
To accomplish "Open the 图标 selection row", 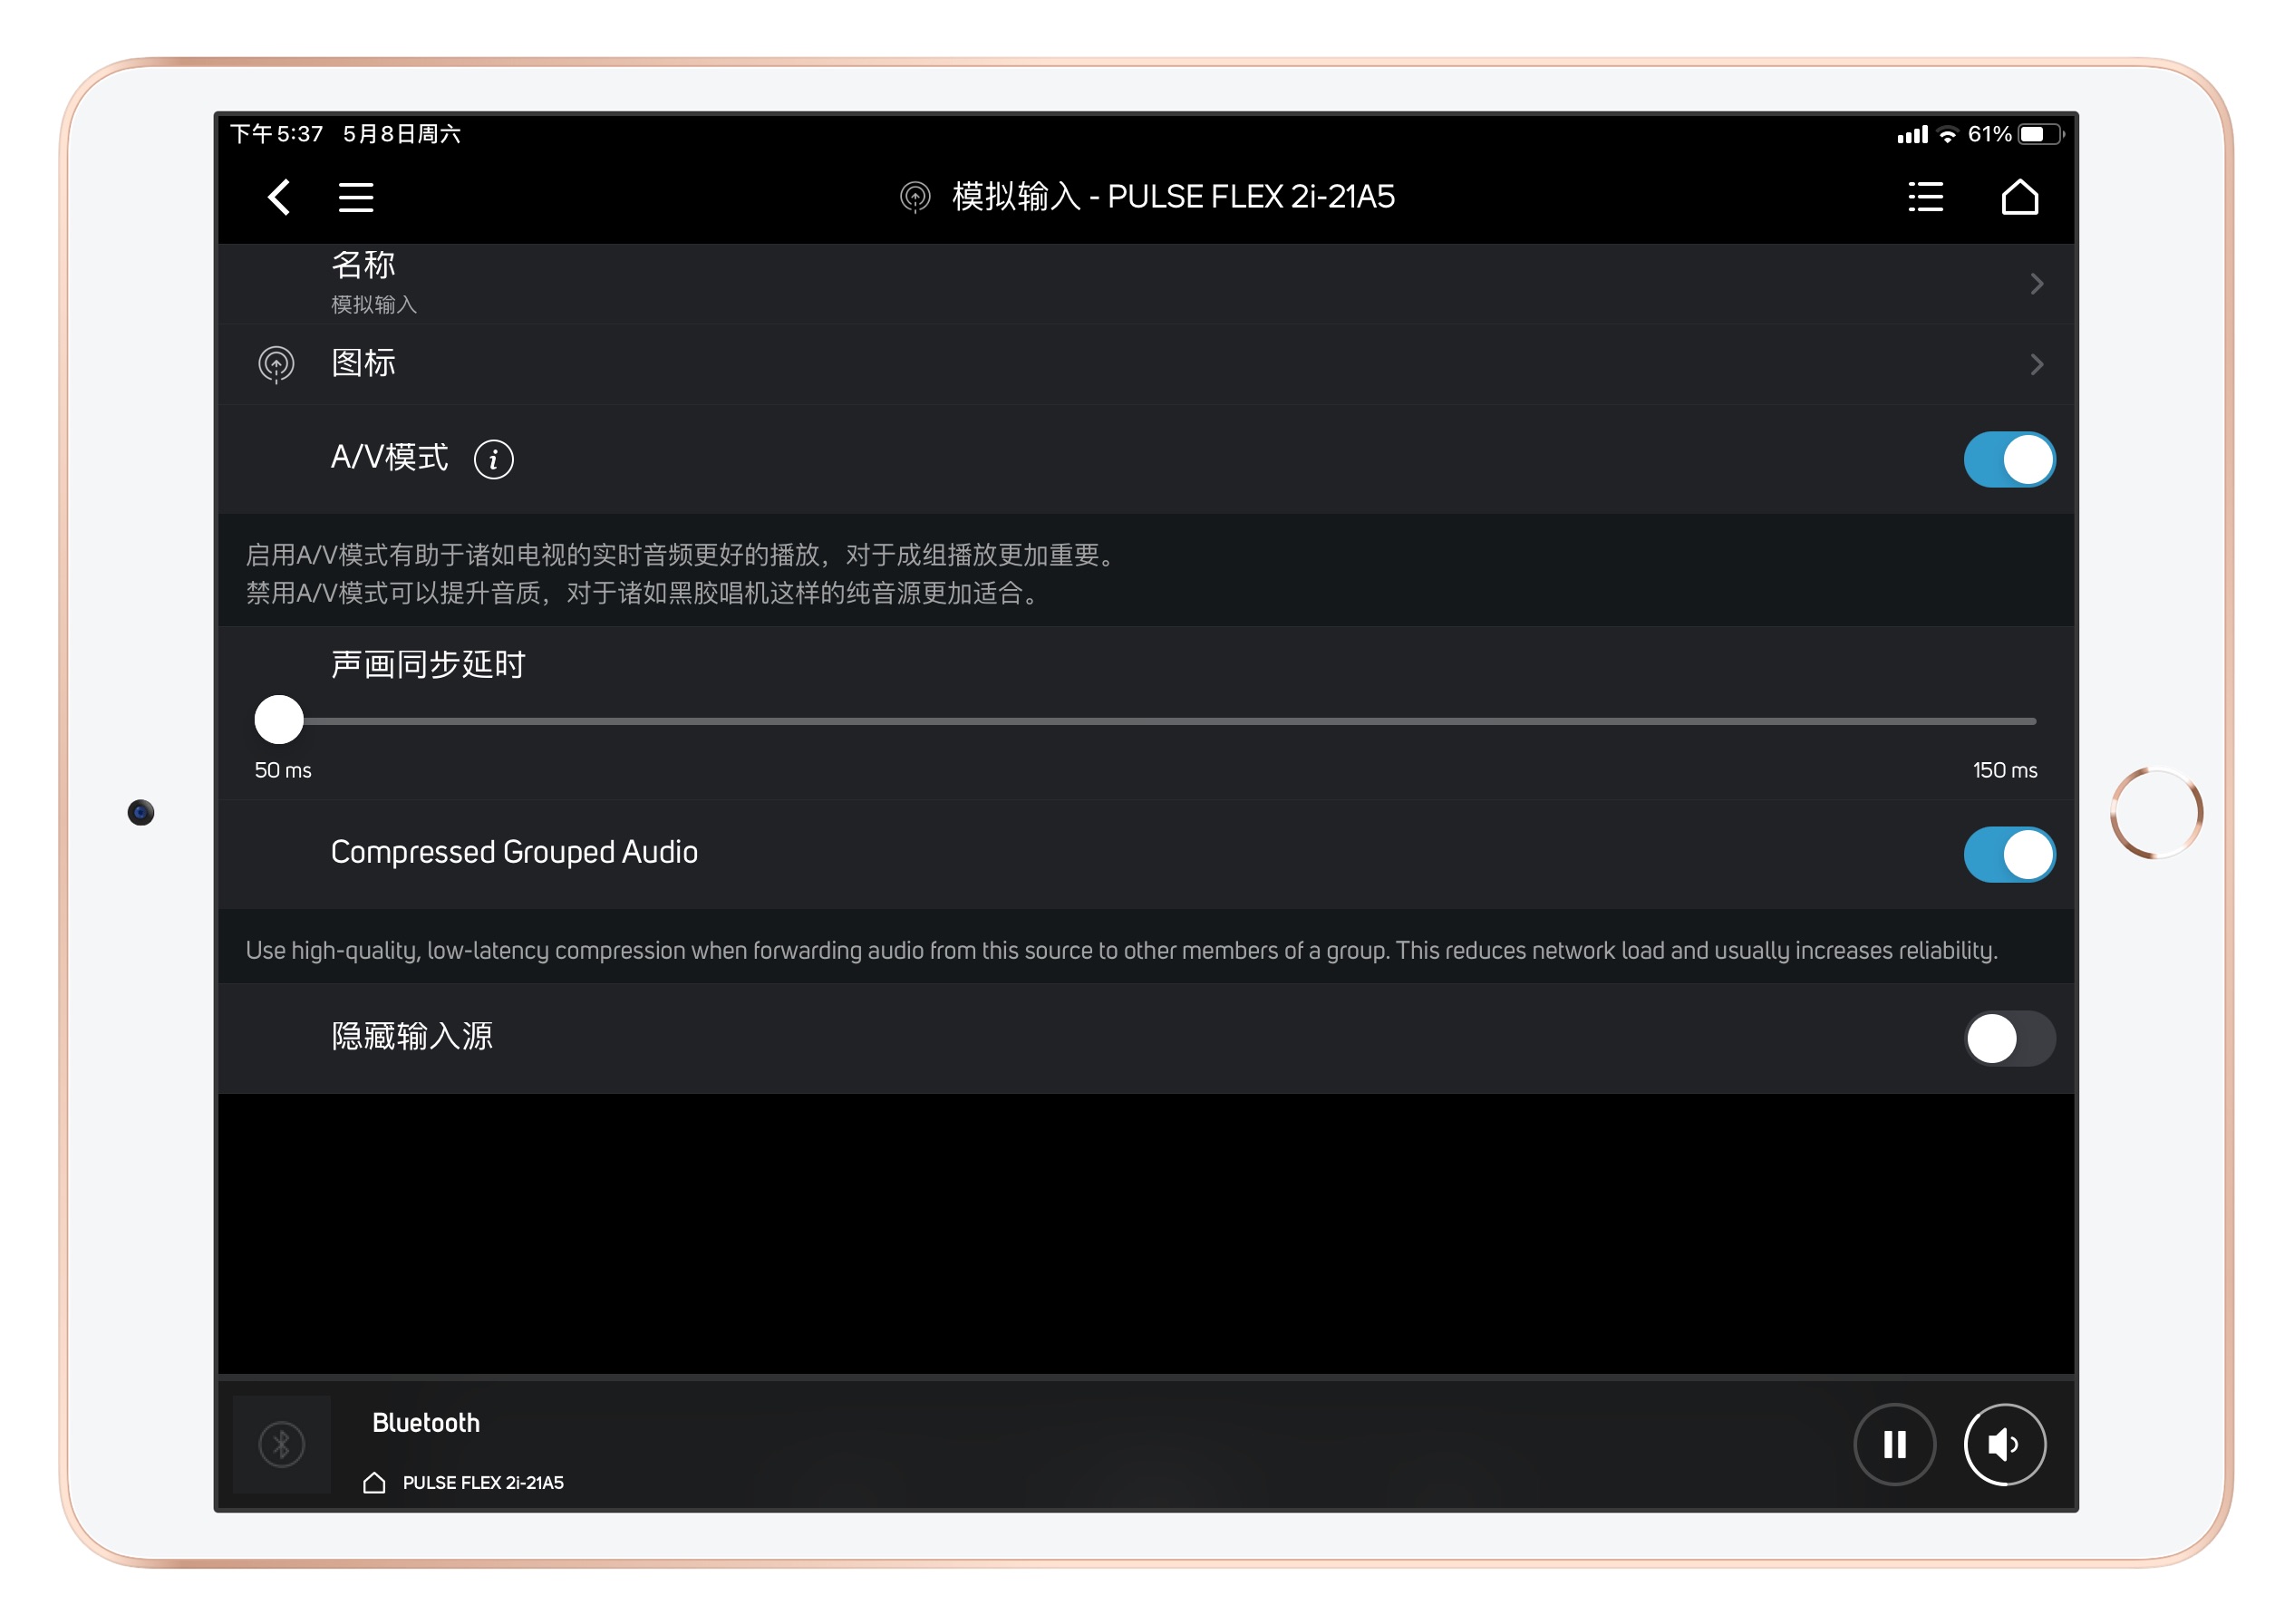I will pyautogui.click(x=1100, y=364).
